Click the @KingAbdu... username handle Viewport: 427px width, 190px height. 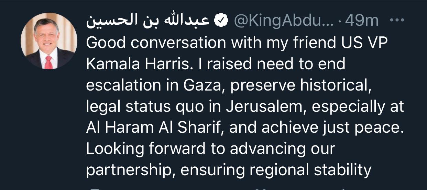coord(284,21)
